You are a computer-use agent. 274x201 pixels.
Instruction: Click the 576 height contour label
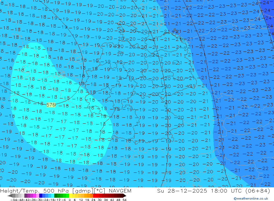tap(51, 105)
